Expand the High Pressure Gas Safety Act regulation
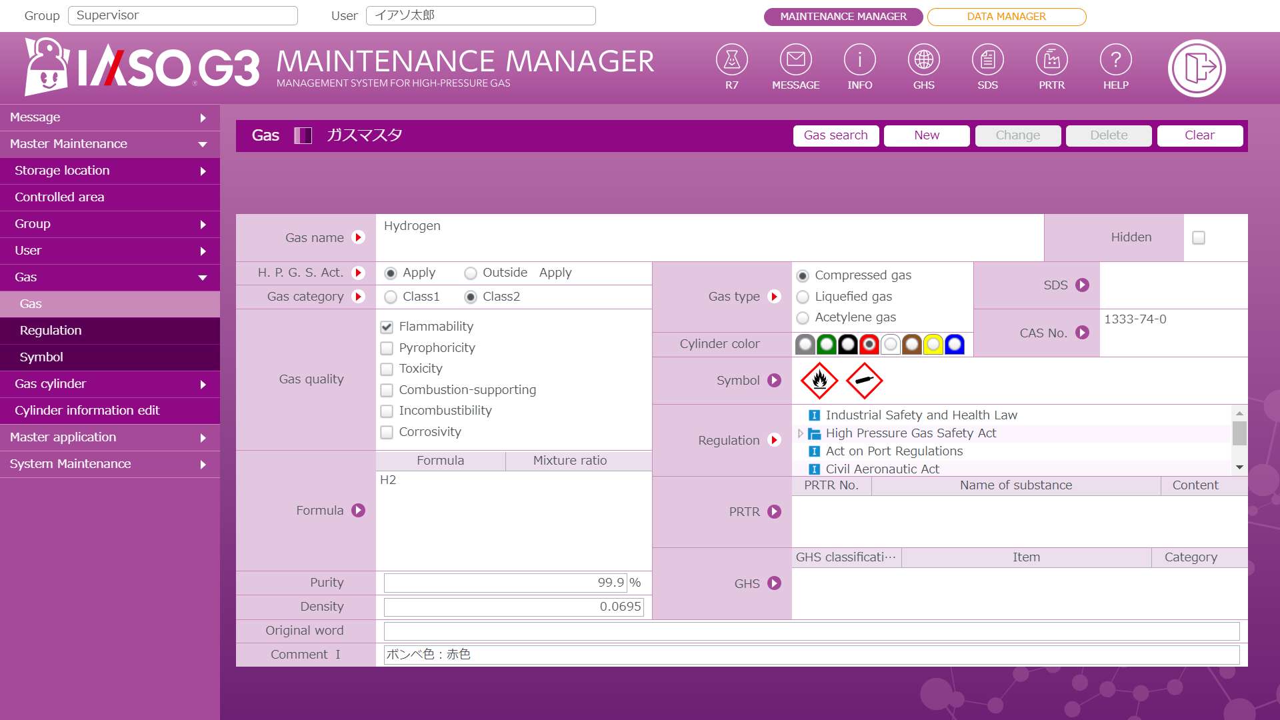Screen dimensions: 1280x720 click(799, 433)
